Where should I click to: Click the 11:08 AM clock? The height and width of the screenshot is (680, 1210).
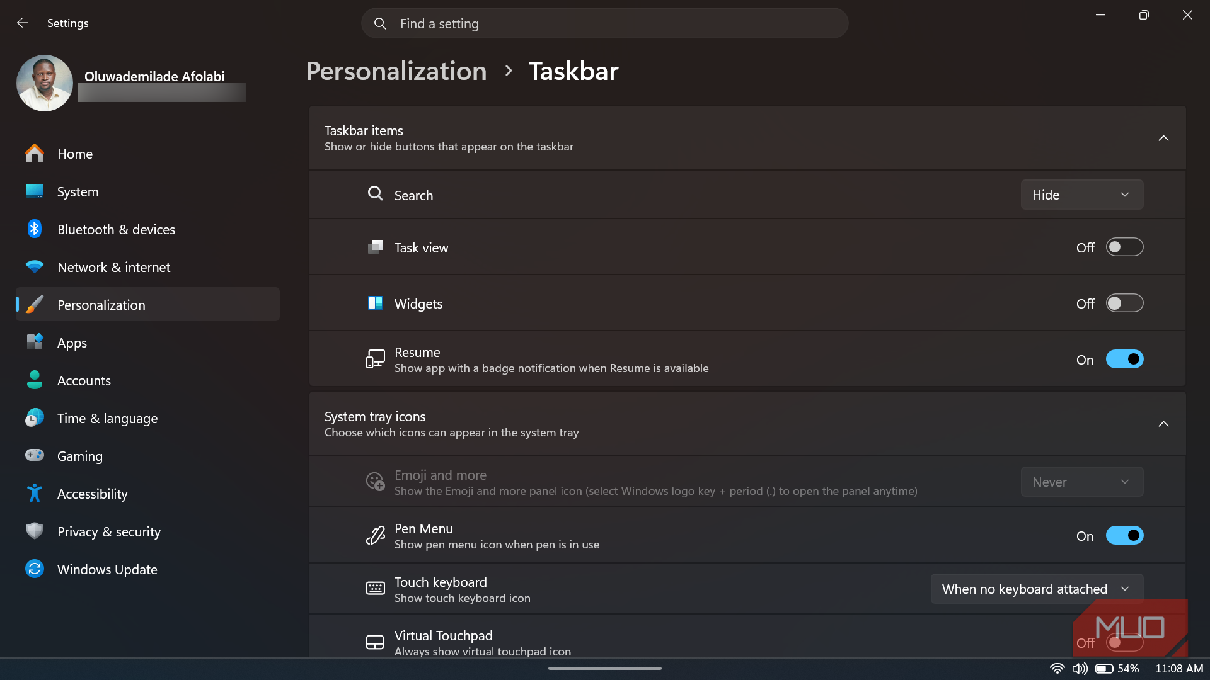click(x=1179, y=669)
